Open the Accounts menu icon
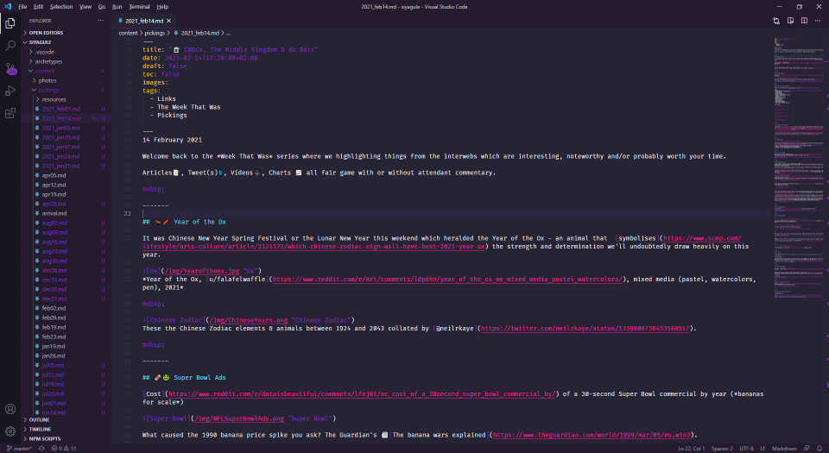 pyautogui.click(x=10, y=409)
